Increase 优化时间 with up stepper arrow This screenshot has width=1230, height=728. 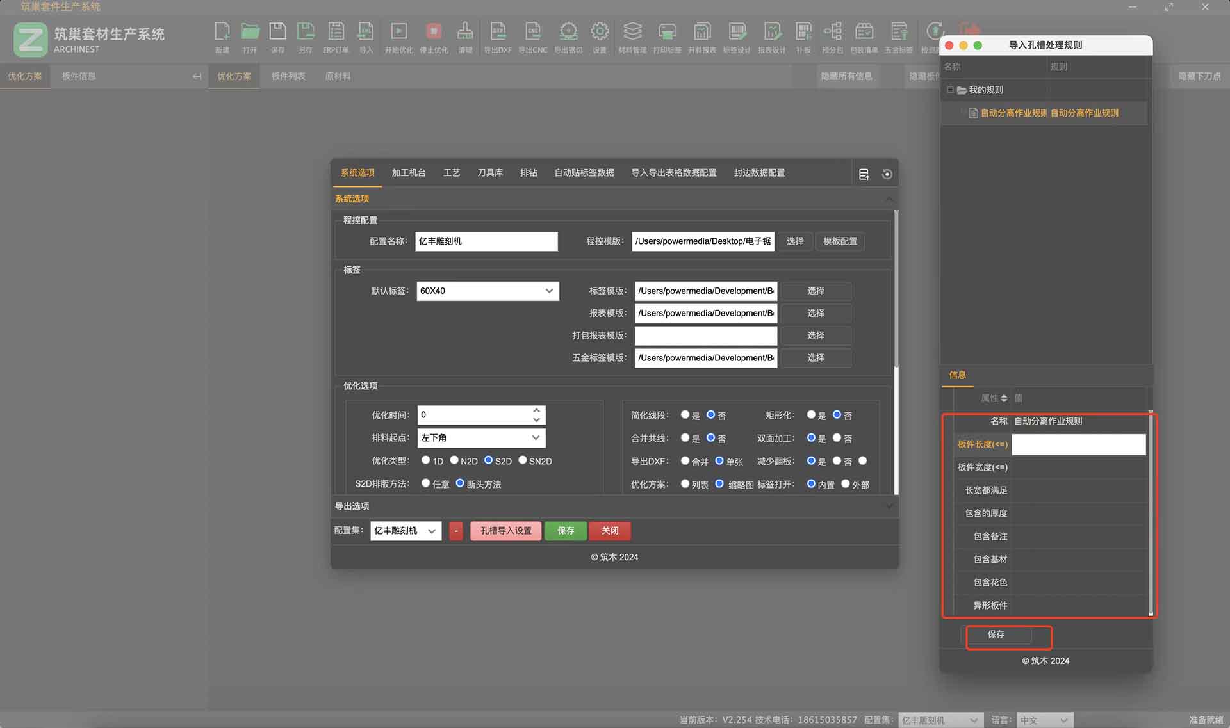pyautogui.click(x=537, y=410)
